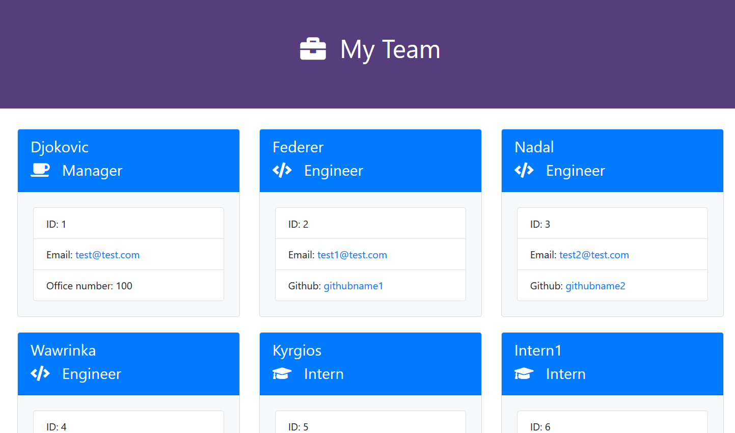Click the My Team page heading

coord(390,49)
